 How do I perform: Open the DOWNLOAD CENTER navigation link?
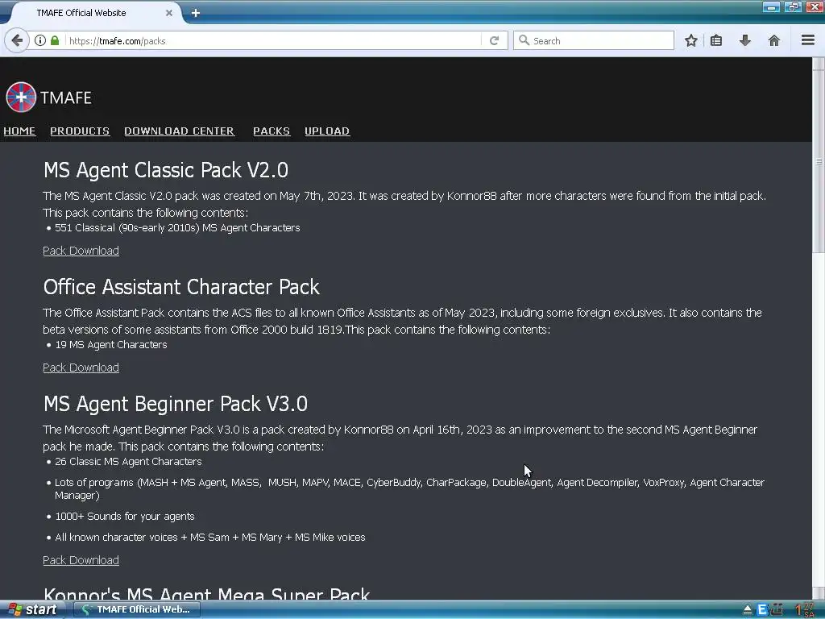click(180, 131)
